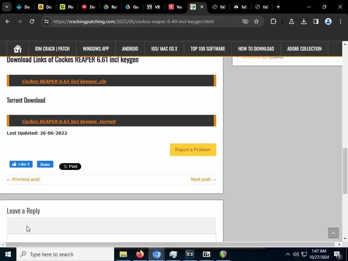Screen dimensions: 348x261
Task: Open the volume control in system tray
Action: 296,254
